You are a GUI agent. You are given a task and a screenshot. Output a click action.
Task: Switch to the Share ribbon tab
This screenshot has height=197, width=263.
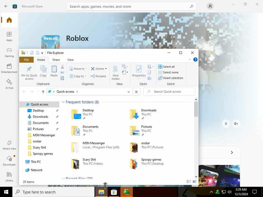click(56, 60)
